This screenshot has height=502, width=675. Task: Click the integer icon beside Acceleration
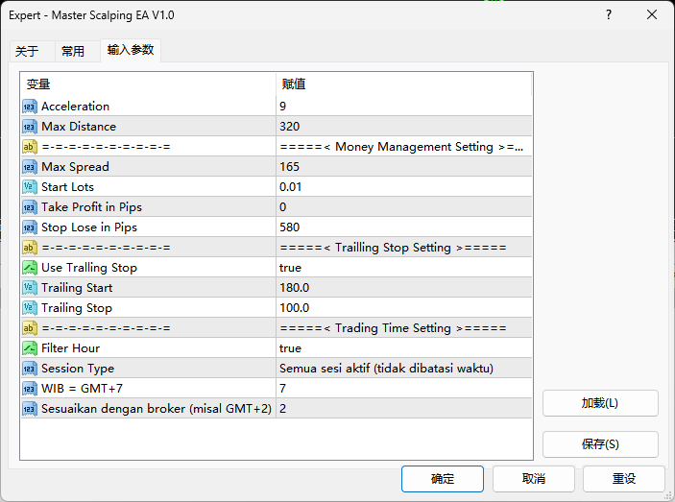[x=30, y=107]
